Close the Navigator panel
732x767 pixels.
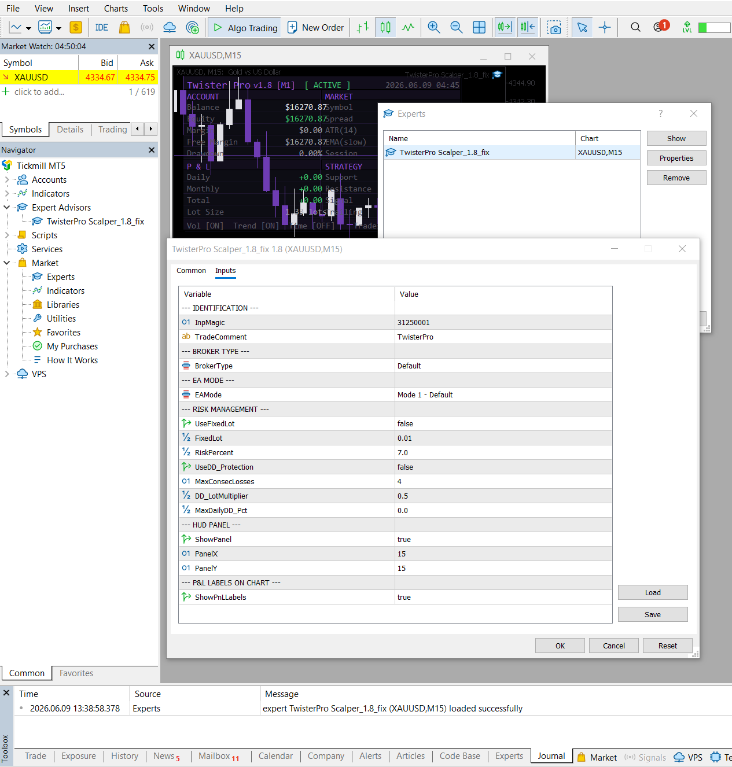[x=152, y=150]
